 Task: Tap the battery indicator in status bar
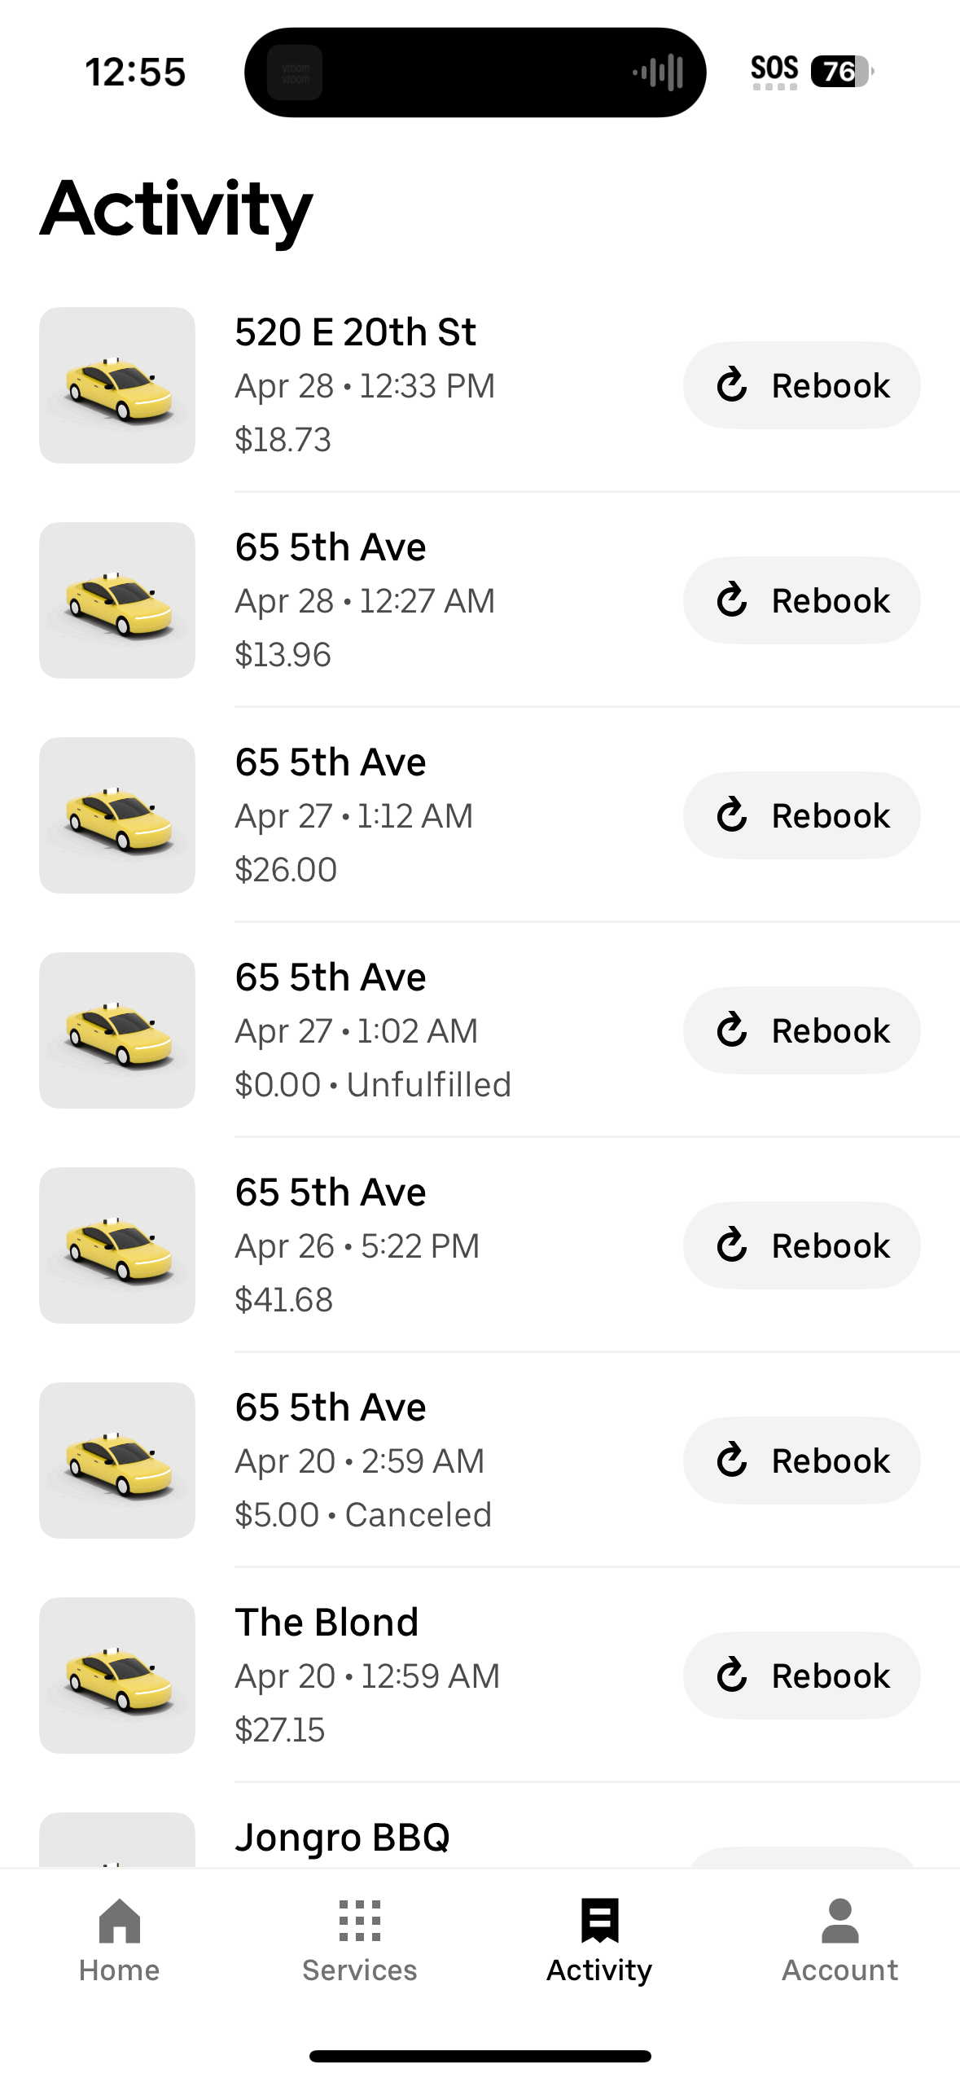pos(841,72)
